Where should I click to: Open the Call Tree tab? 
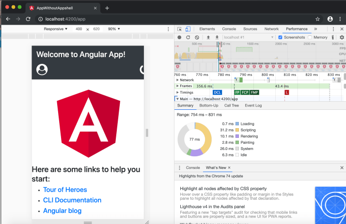[232, 105]
